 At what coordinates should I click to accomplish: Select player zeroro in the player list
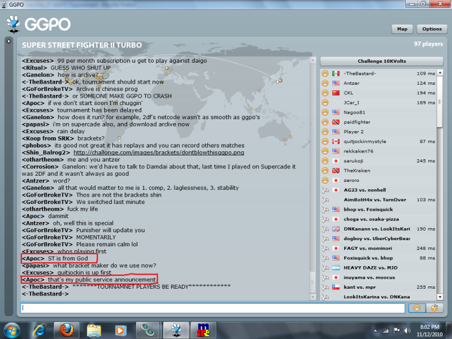(378, 180)
